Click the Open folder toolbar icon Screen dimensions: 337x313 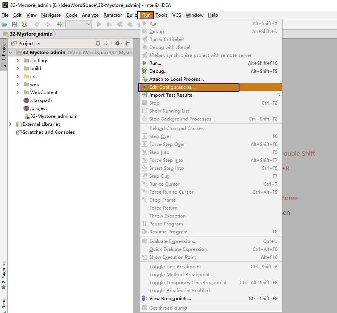[4, 24]
